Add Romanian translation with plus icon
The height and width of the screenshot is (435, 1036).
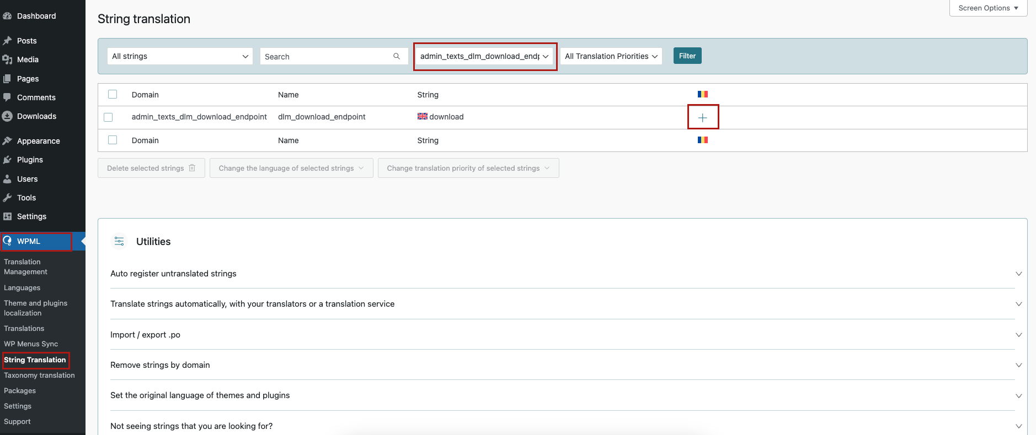pyautogui.click(x=703, y=117)
